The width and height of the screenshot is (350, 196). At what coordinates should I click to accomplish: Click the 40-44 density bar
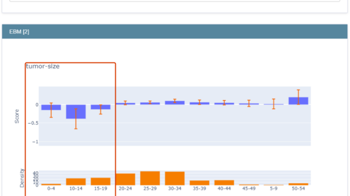point(224,183)
